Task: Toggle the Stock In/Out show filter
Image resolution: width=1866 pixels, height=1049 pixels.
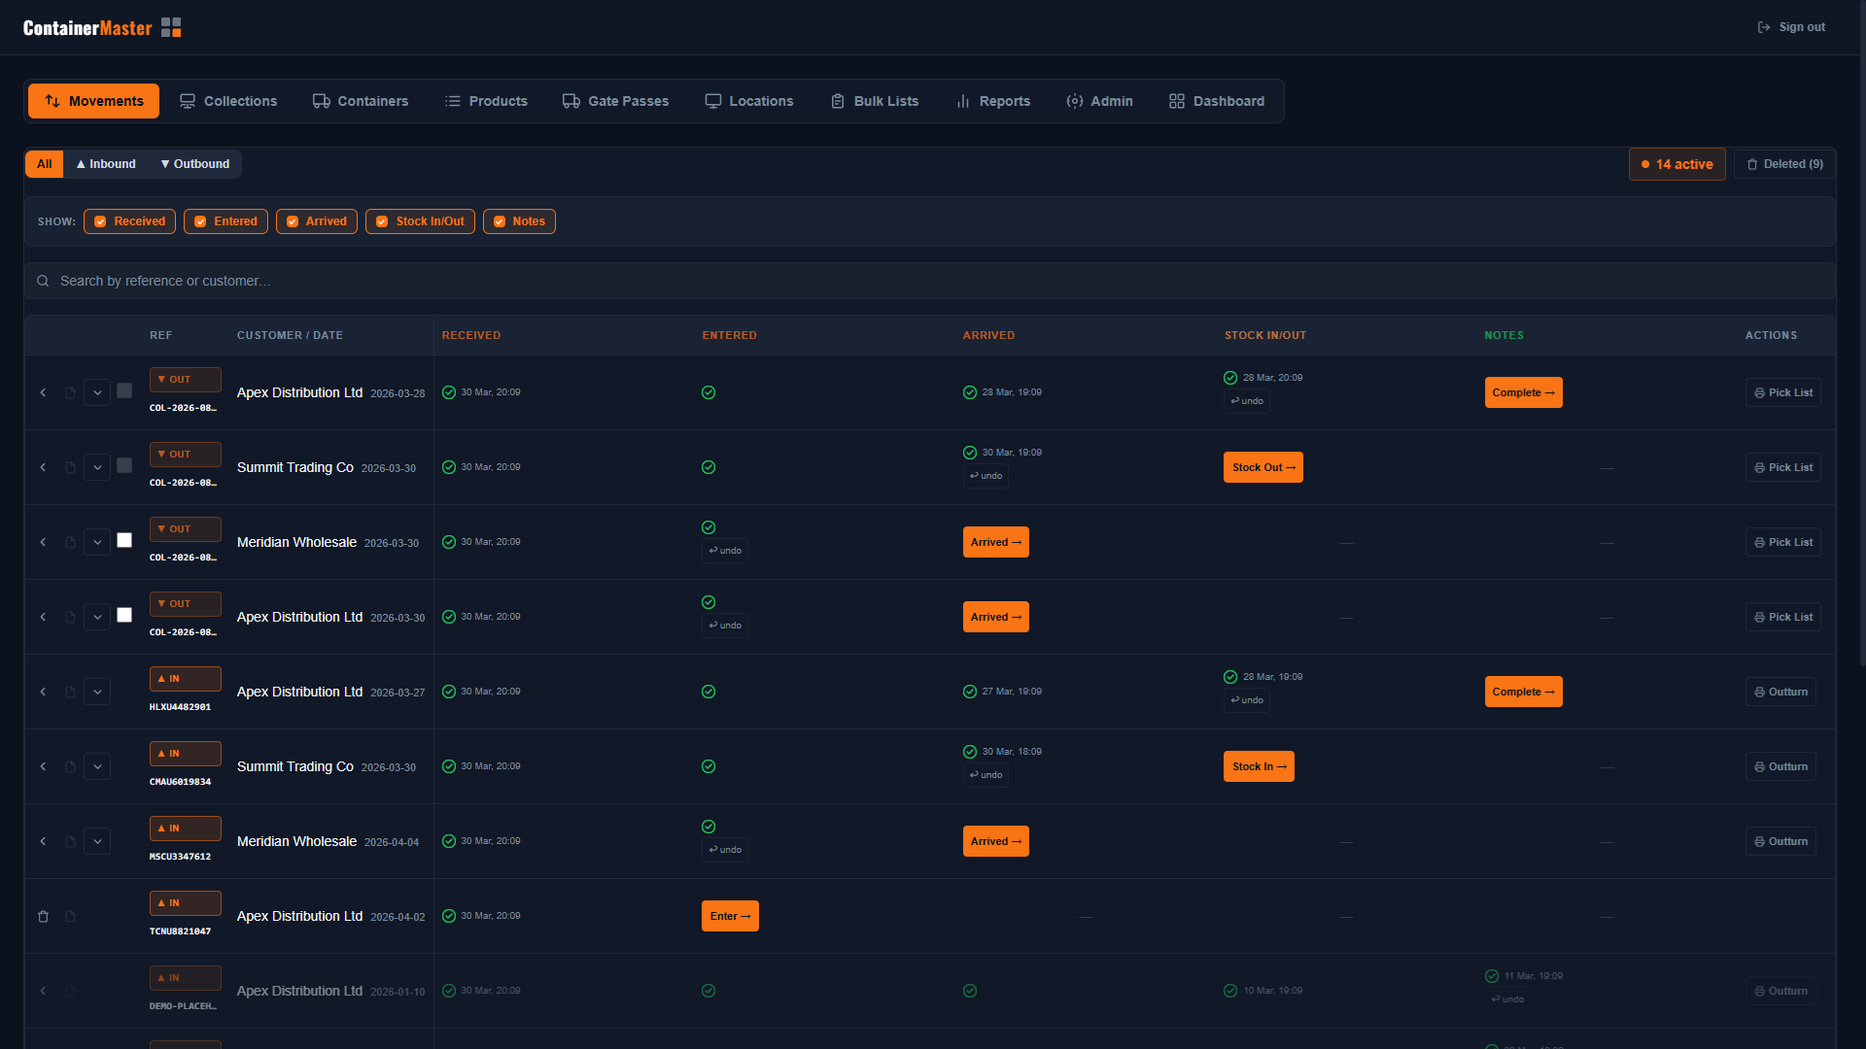Action: coord(420,221)
